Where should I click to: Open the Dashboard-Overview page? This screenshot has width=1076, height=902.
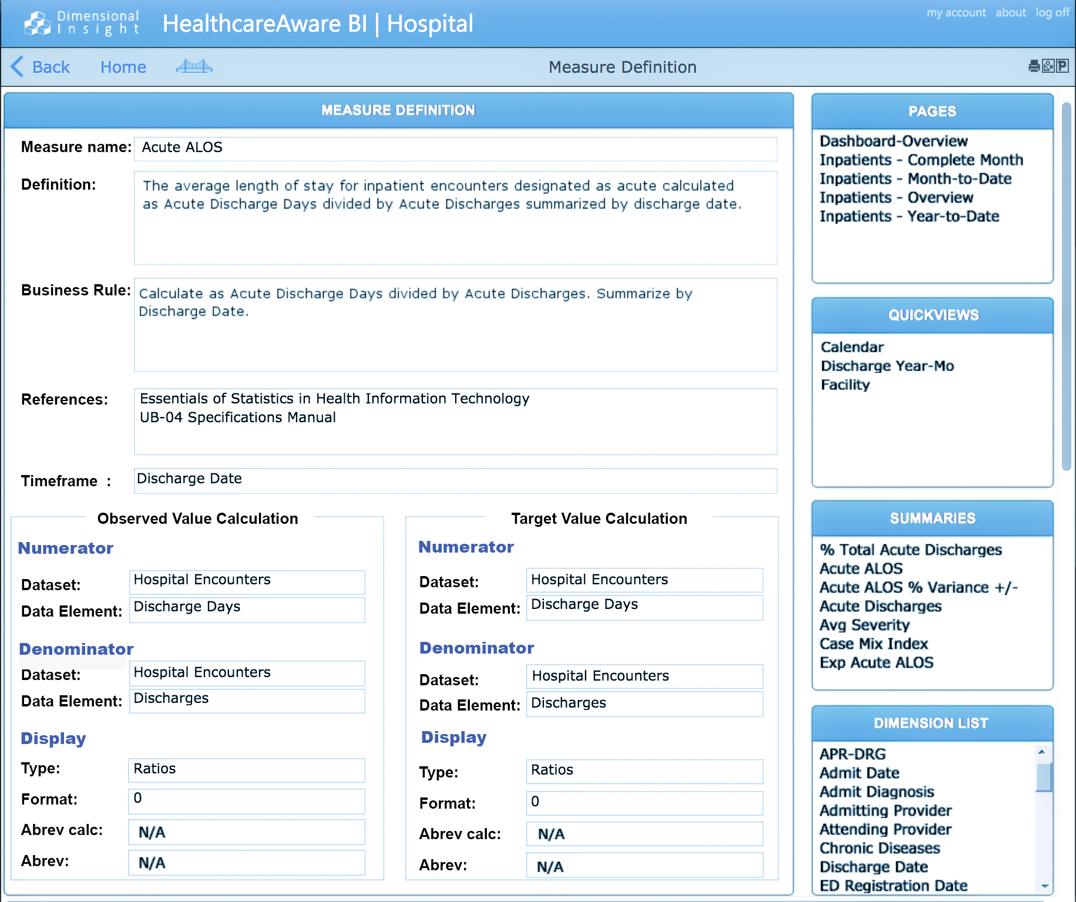893,142
